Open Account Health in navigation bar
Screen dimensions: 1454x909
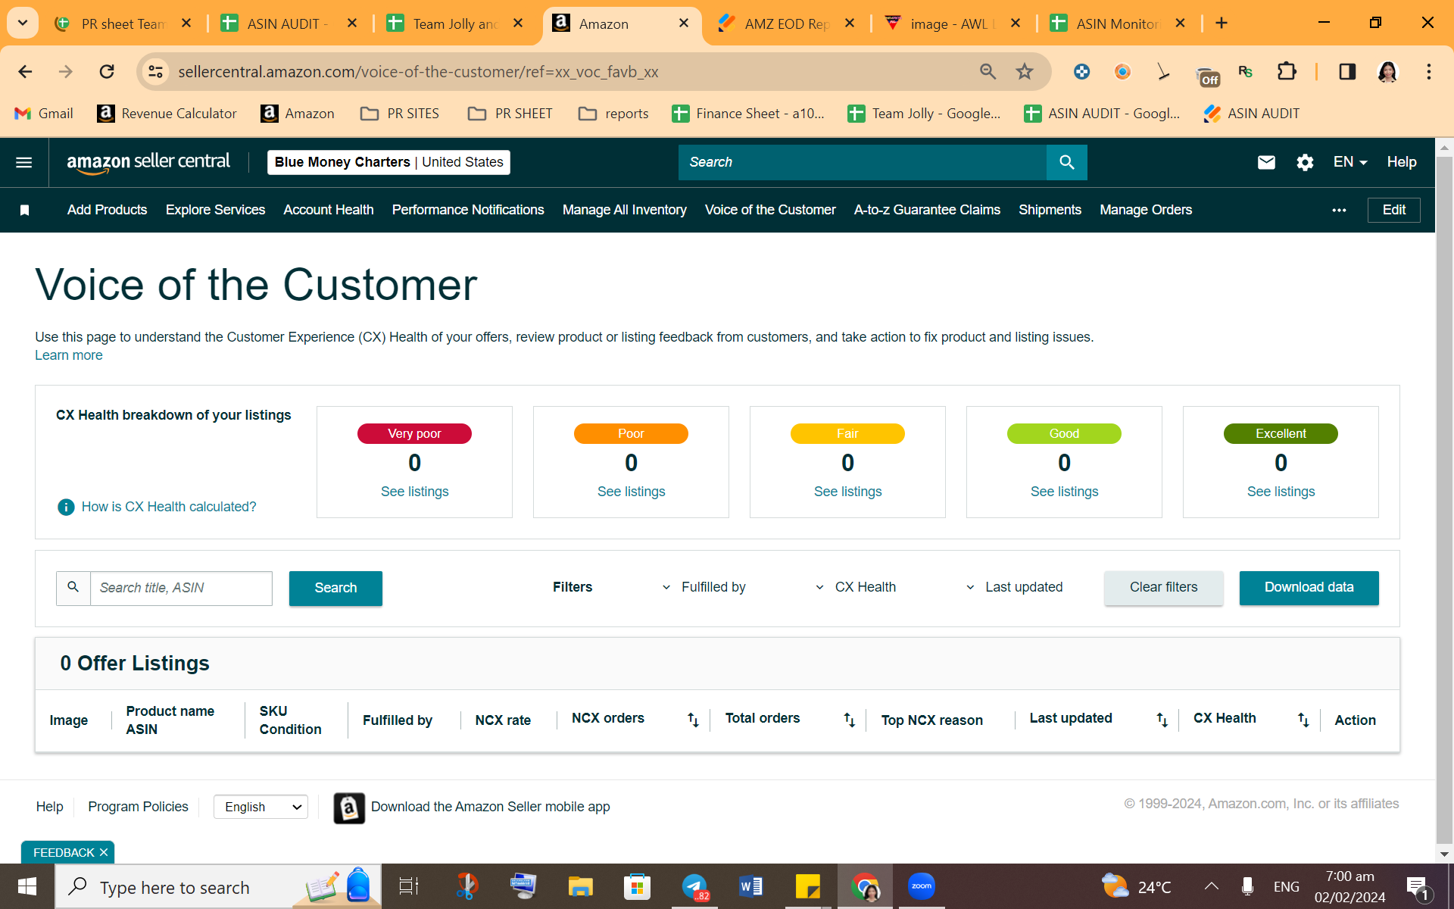(x=329, y=210)
